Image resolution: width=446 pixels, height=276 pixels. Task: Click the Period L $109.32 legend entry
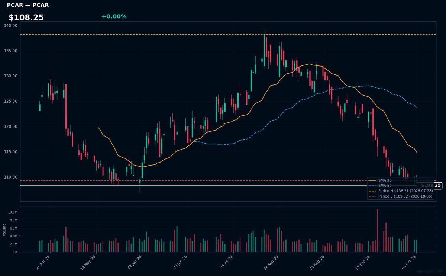[x=400, y=196]
